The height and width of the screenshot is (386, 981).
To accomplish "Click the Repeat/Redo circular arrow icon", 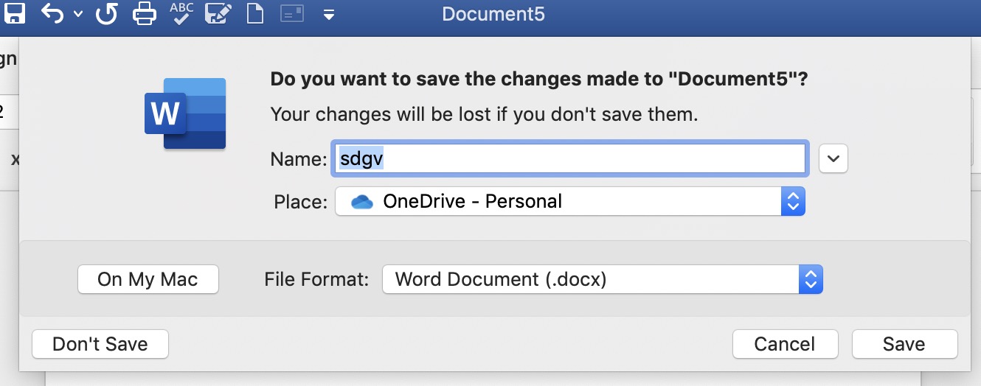I will 108,13.
